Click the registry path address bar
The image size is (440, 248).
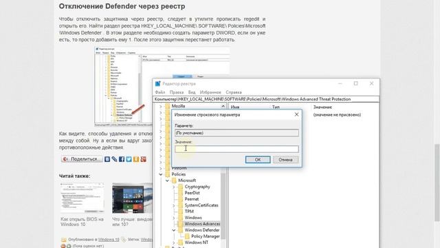pyautogui.click(x=266, y=99)
